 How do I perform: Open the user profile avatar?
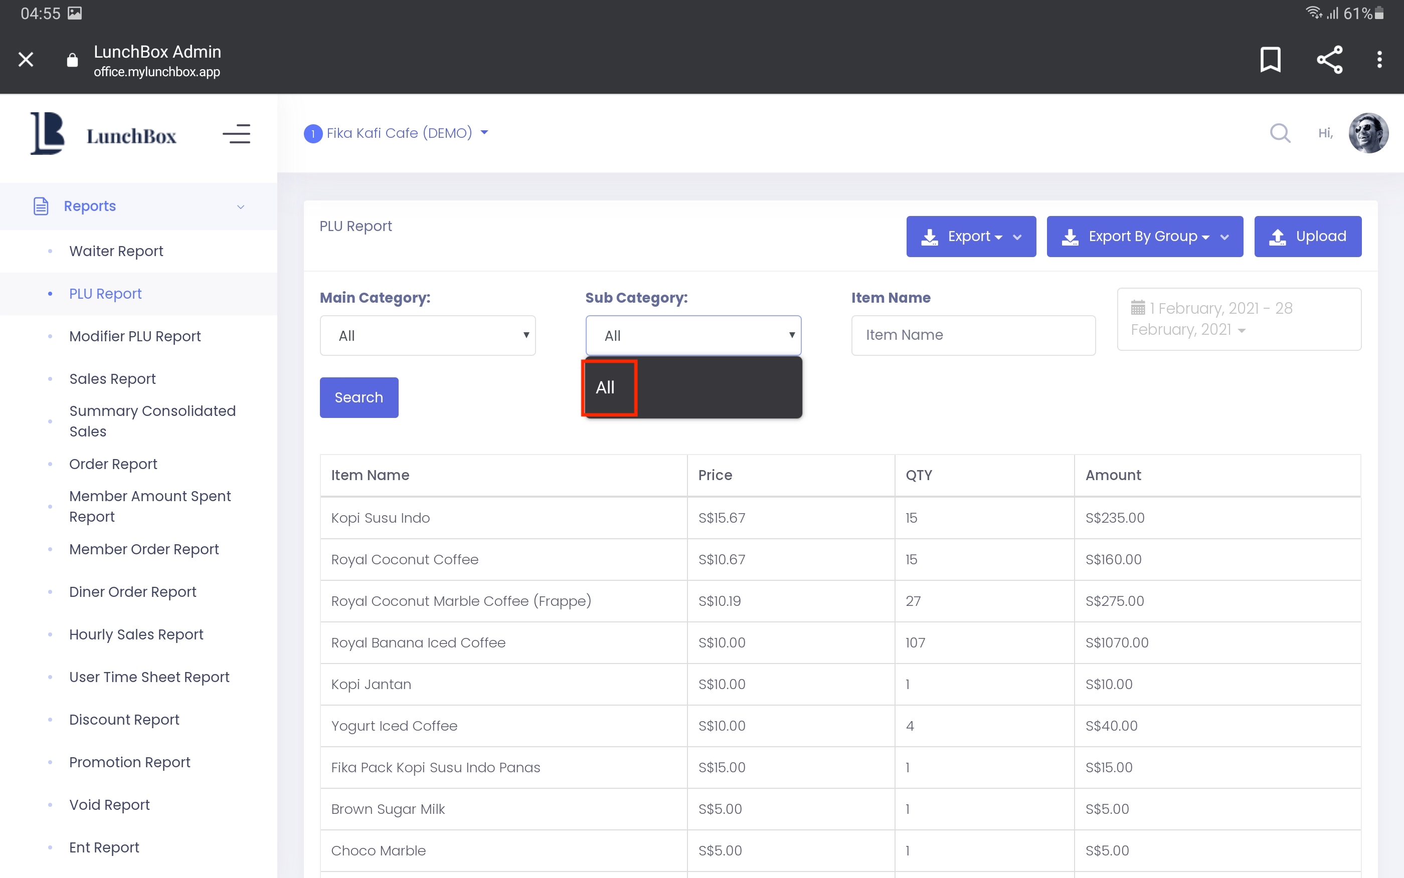point(1368,133)
